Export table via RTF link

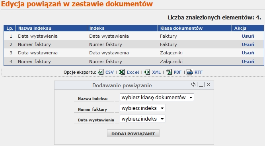[199, 72]
